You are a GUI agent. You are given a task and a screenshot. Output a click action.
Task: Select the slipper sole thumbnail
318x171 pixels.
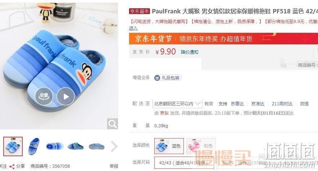tap(97, 146)
